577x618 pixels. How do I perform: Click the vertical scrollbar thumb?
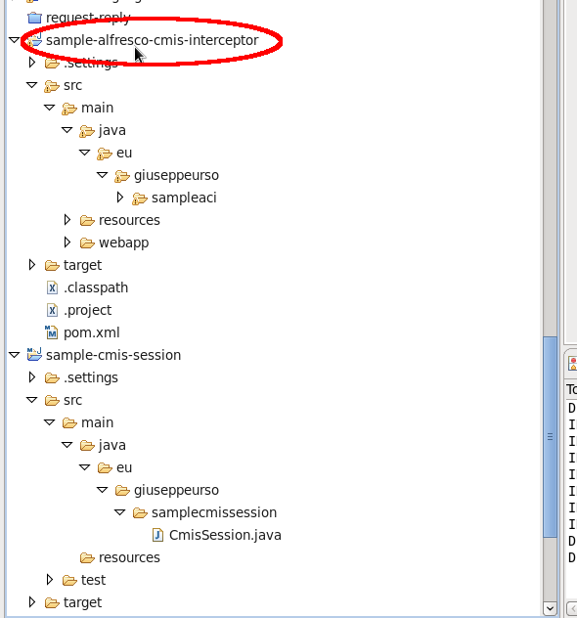click(x=550, y=437)
